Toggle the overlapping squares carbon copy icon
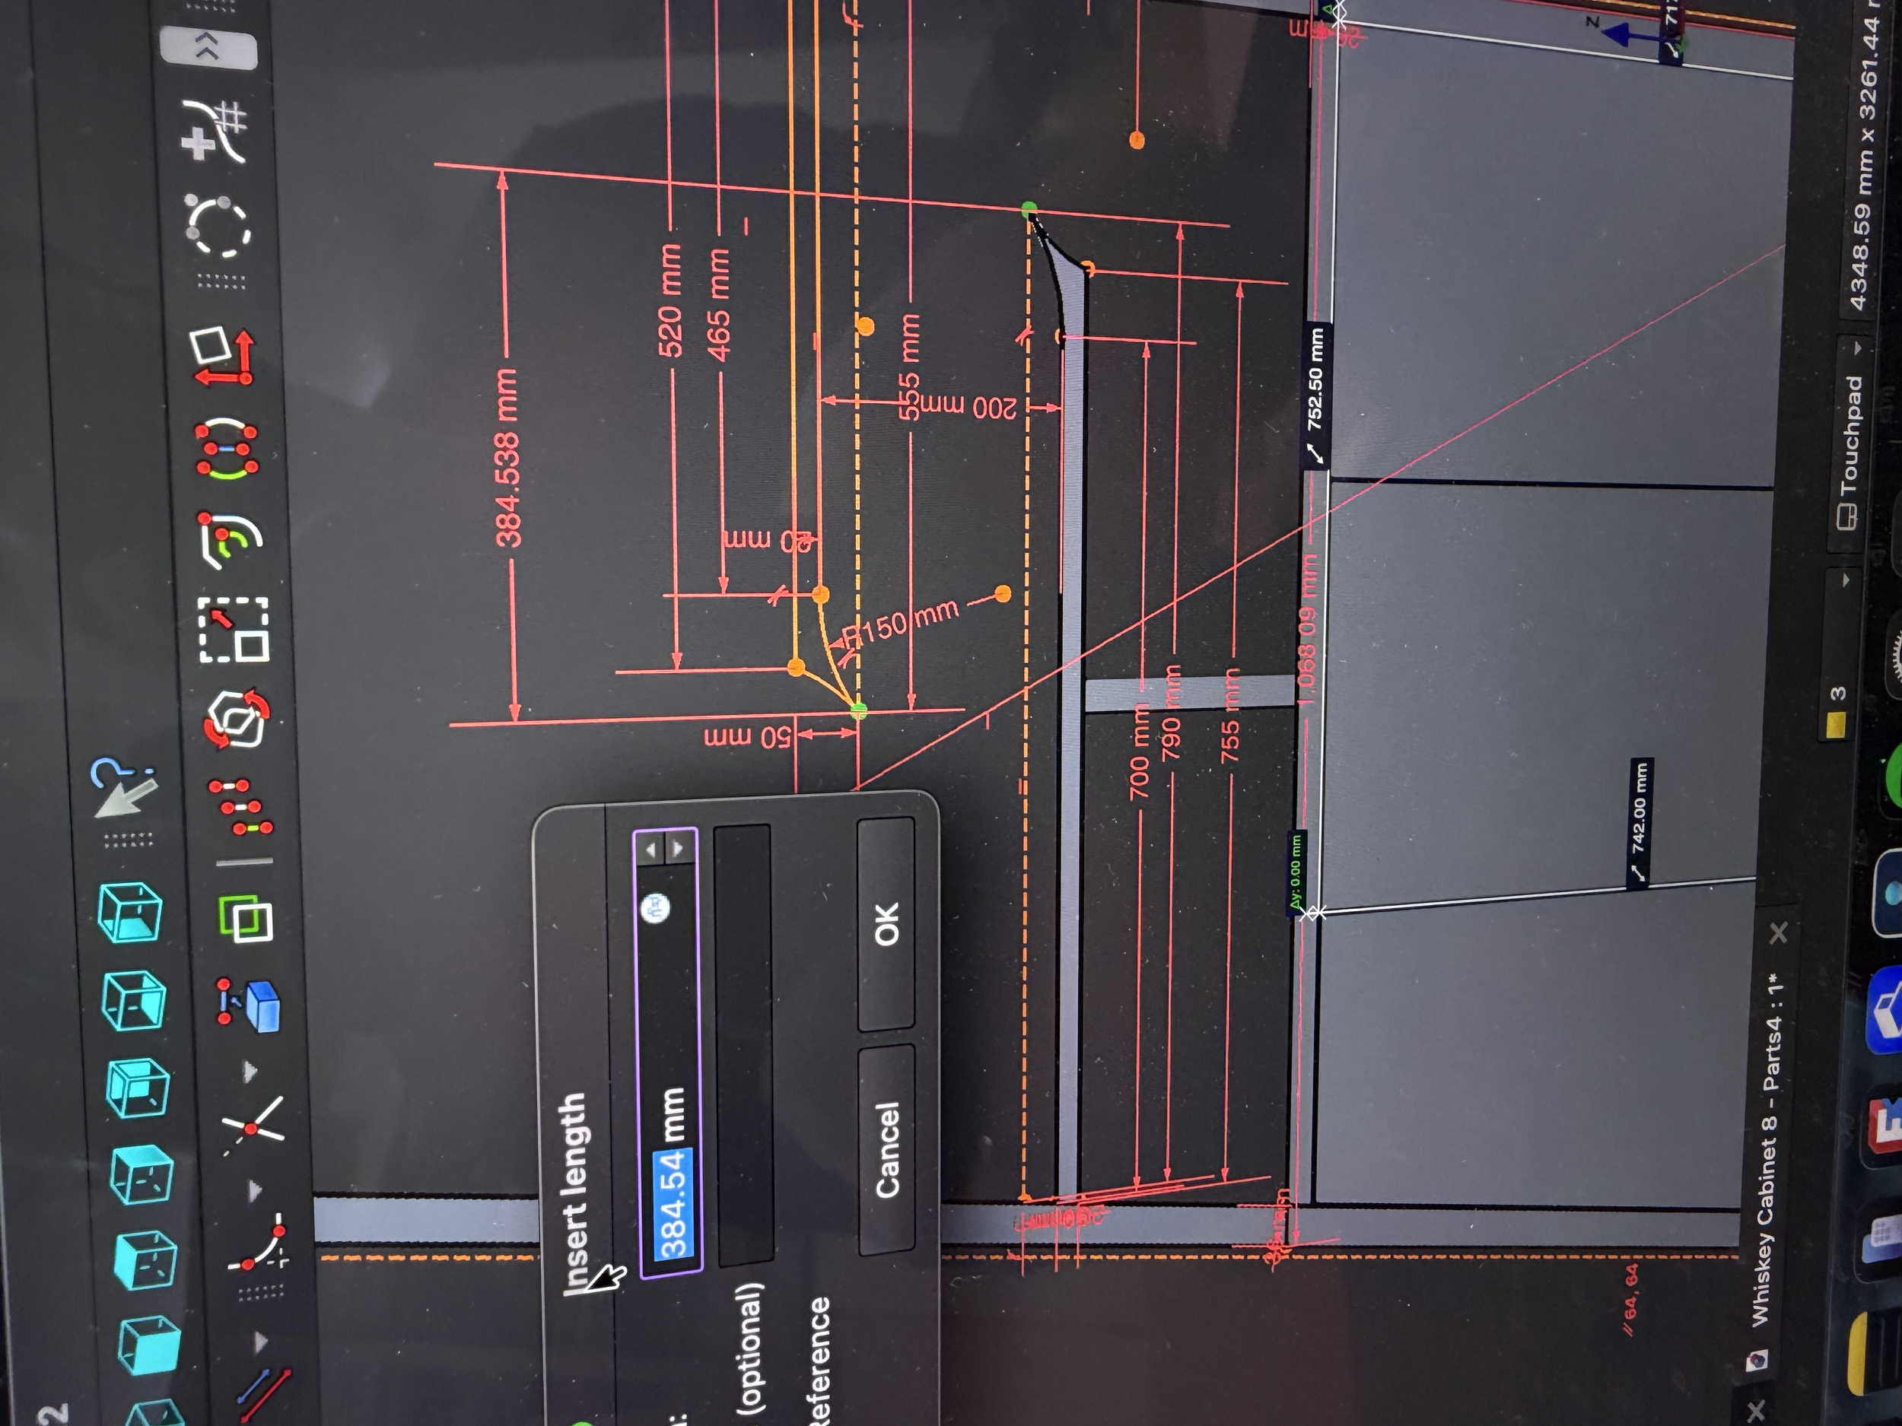 coord(246,918)
